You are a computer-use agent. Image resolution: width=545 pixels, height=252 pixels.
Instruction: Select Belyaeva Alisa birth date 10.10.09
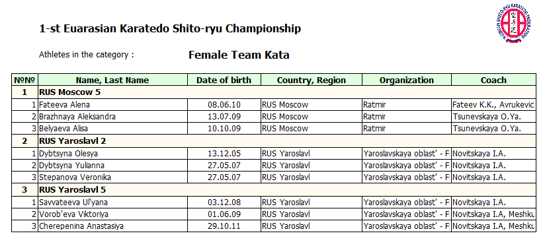pyautogui.click(x=224, y=129)
